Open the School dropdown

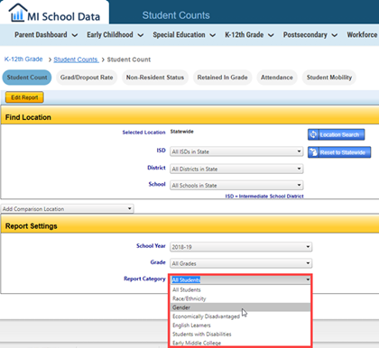pos(236,186)
